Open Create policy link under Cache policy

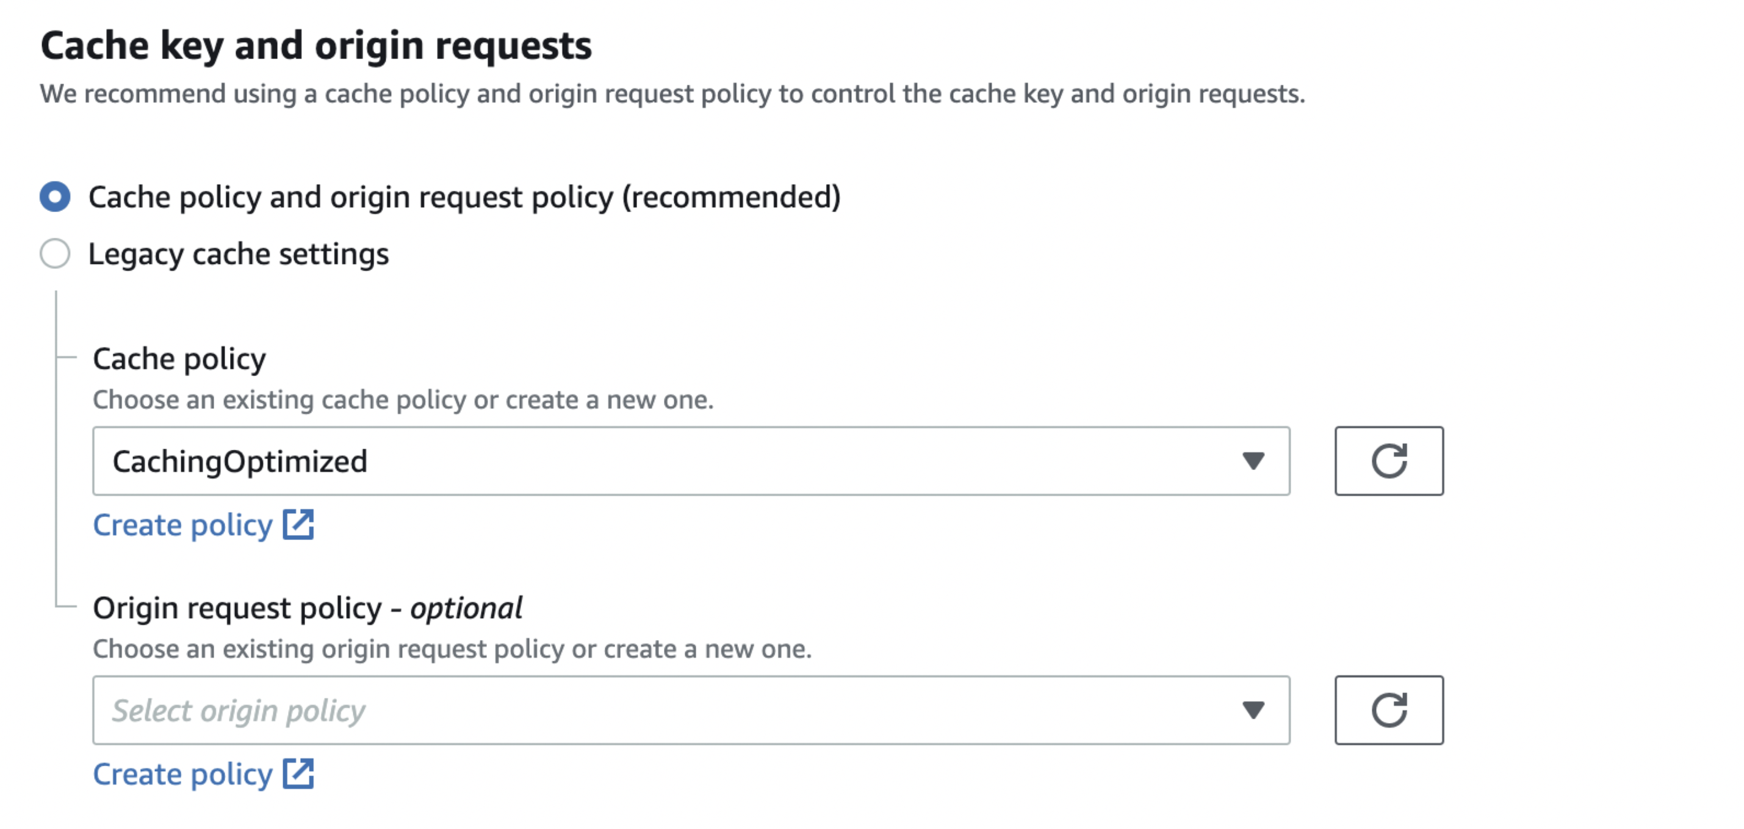183,525
